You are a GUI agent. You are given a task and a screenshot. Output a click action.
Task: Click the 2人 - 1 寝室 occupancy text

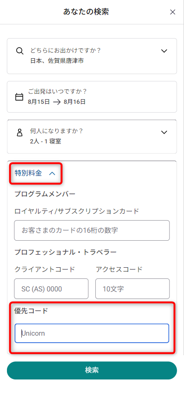tap(46, 142)
